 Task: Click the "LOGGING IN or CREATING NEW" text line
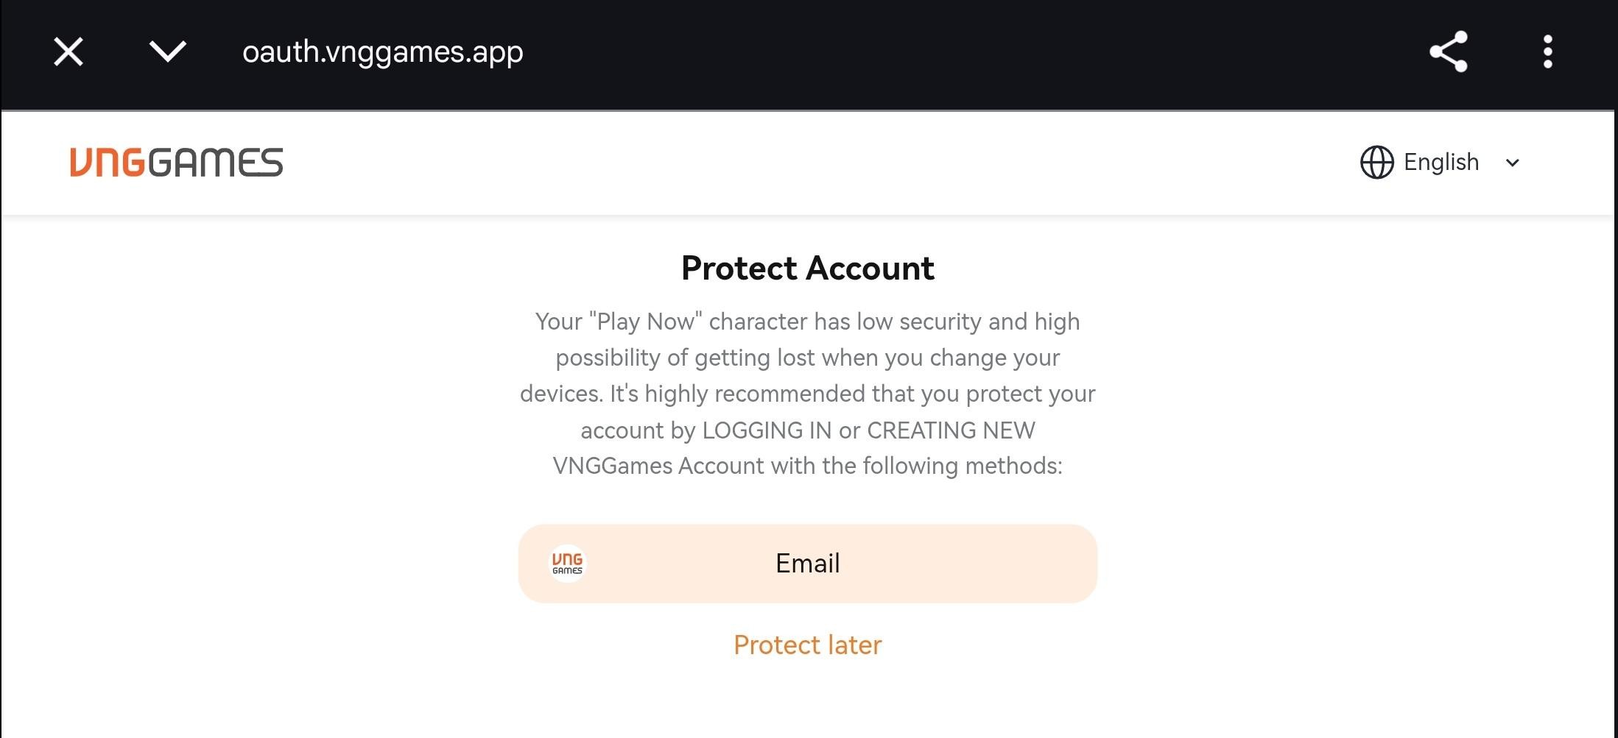point(807,430)
